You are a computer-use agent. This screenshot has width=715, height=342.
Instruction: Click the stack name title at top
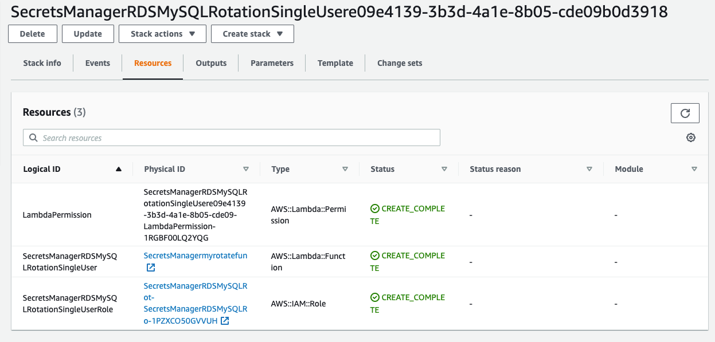[339, 11]
